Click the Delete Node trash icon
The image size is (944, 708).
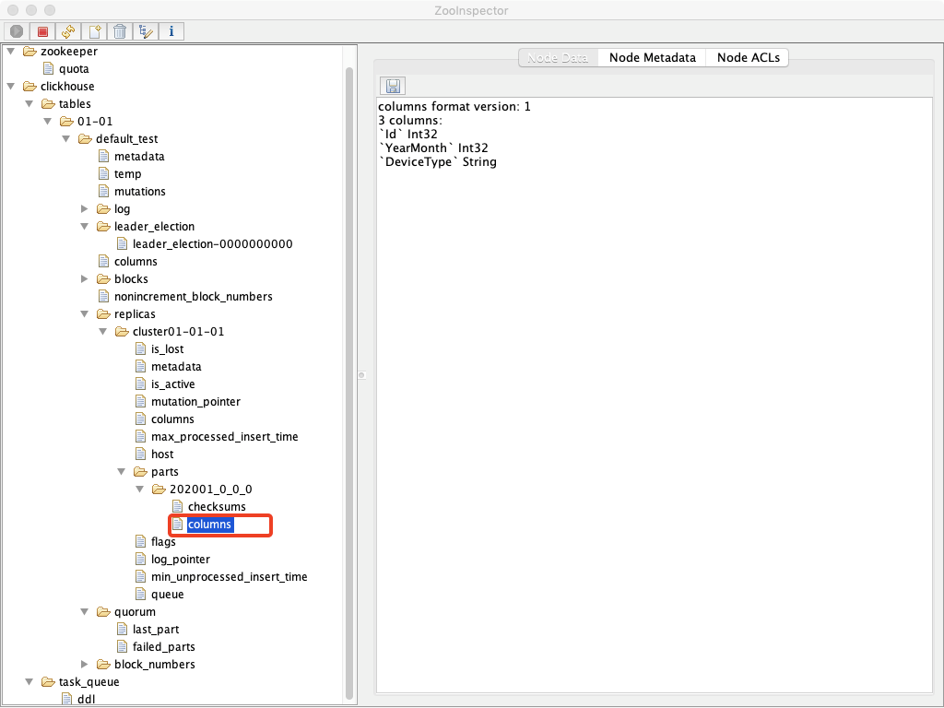click(120, 31)
